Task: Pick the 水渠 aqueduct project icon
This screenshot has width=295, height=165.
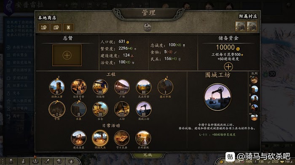Action: coord(78,109)
